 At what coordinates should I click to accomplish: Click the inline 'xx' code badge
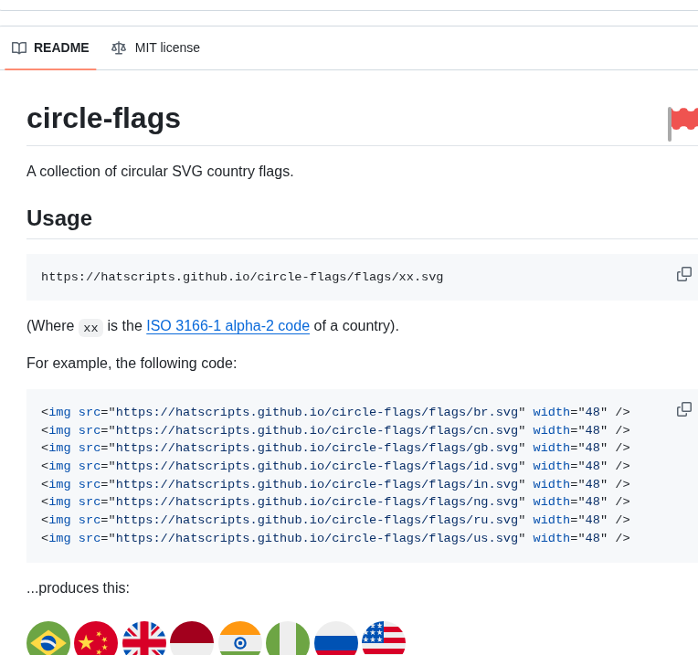click(90, 328)
